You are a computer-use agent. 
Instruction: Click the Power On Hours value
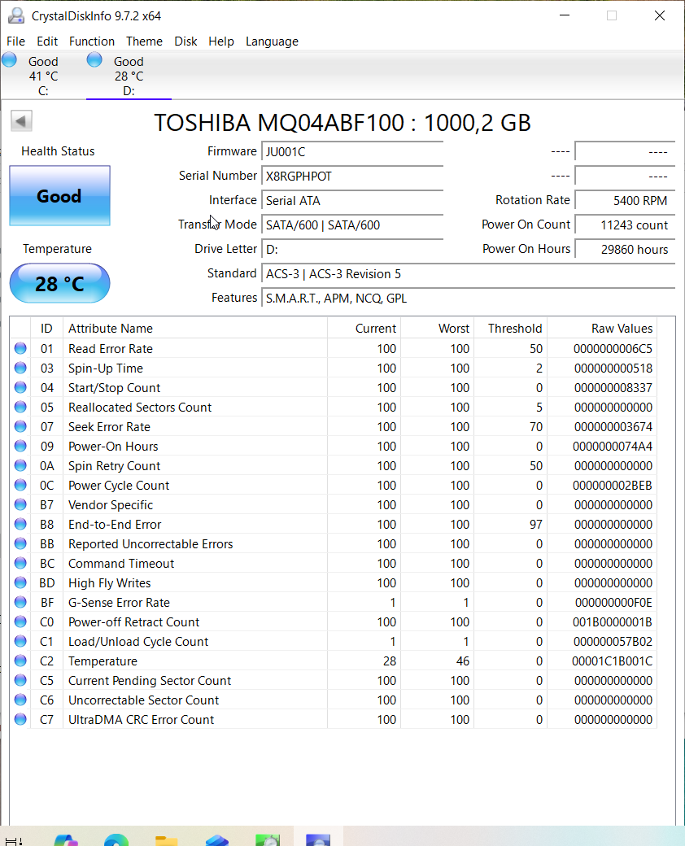pyautogui.click(x=625, y=249)
